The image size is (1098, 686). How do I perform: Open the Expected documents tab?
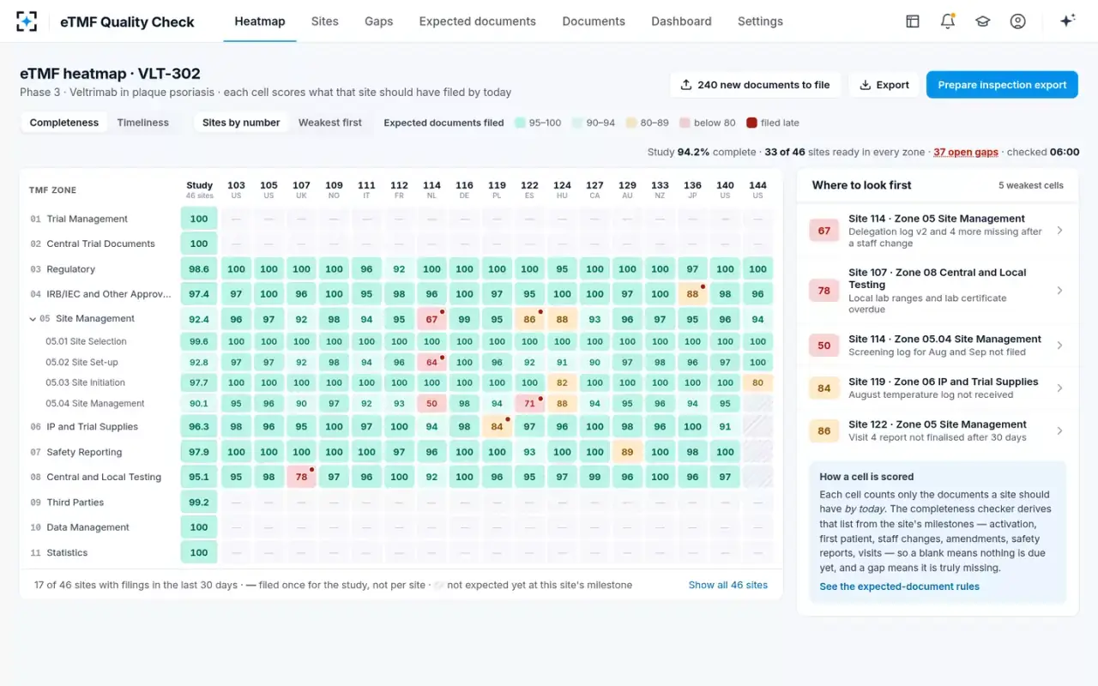[478, 21]
